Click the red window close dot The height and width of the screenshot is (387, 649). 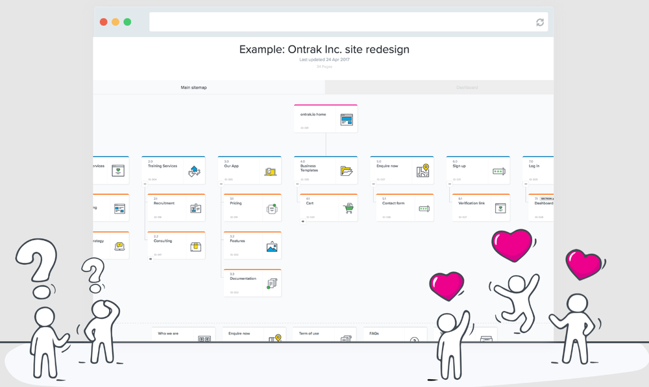(103, 22)
